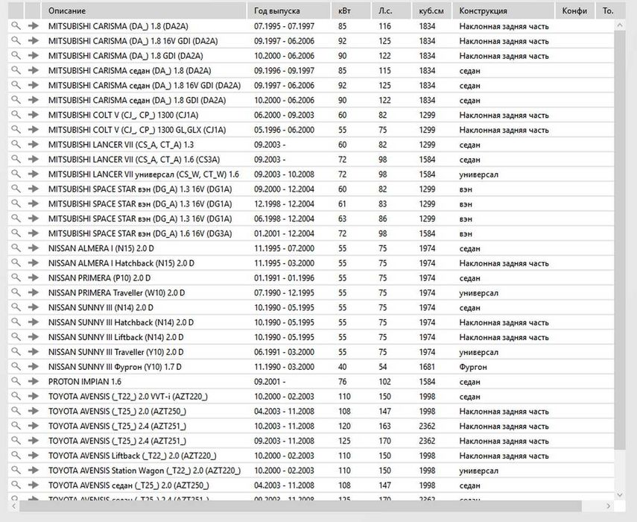Select row MITSUBISHI CARISMA (DA_) 1.8 GDI (DA2A)
Screen dimensions: 637x522
[311, 56]
